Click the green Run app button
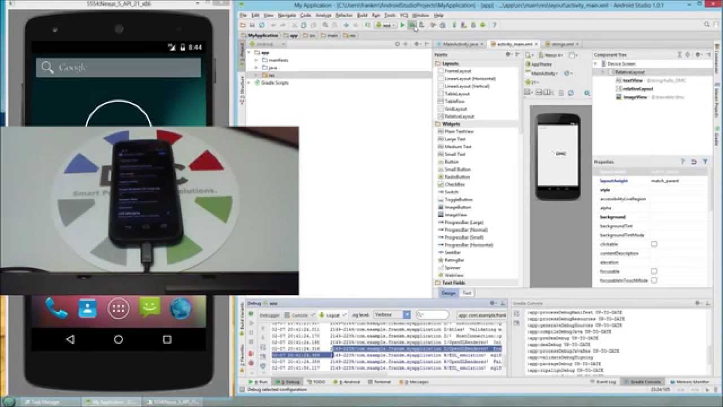 402,25
